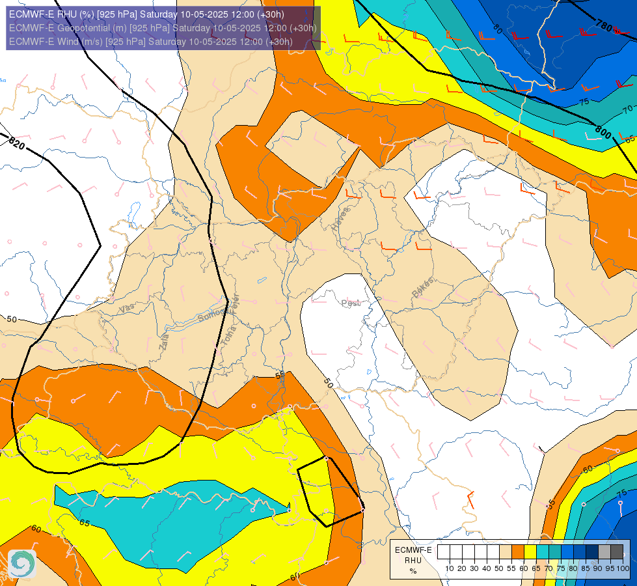Click the RHU label in the legend

[x=413, y=561]
